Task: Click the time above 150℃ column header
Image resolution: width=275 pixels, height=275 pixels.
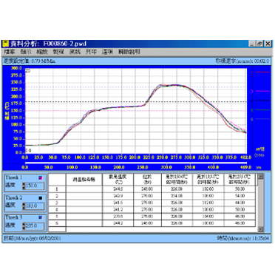Action: pyautogui.click(x=177, y=180)
